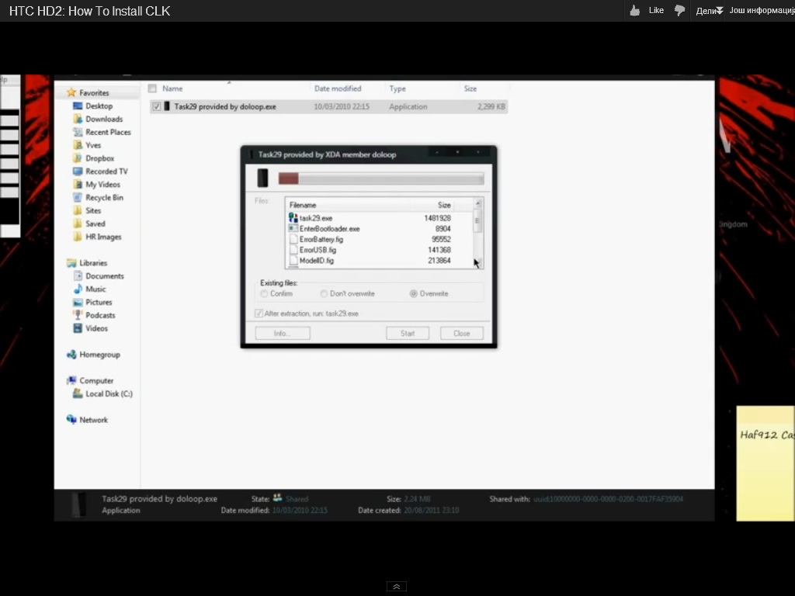Open the Music library icon
795x596 pixels.
78,289
